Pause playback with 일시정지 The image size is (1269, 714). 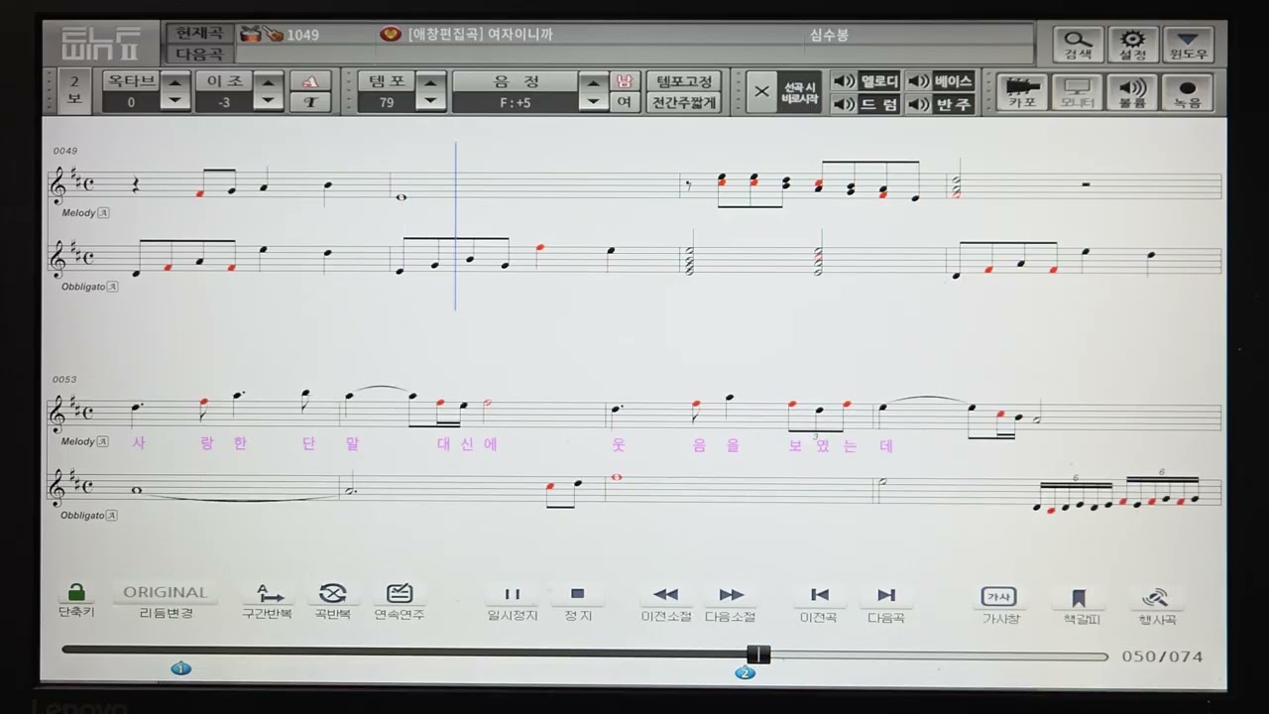pos(513,602)
